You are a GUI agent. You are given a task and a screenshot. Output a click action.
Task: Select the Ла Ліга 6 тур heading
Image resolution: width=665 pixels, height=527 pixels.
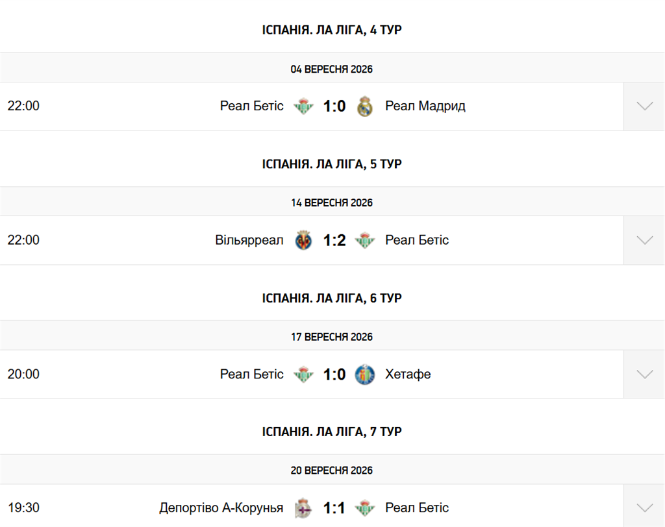tap(332, 298)
